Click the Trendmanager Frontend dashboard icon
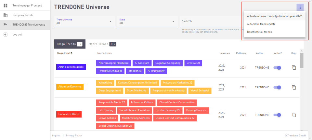 click(x=6, y=6)
